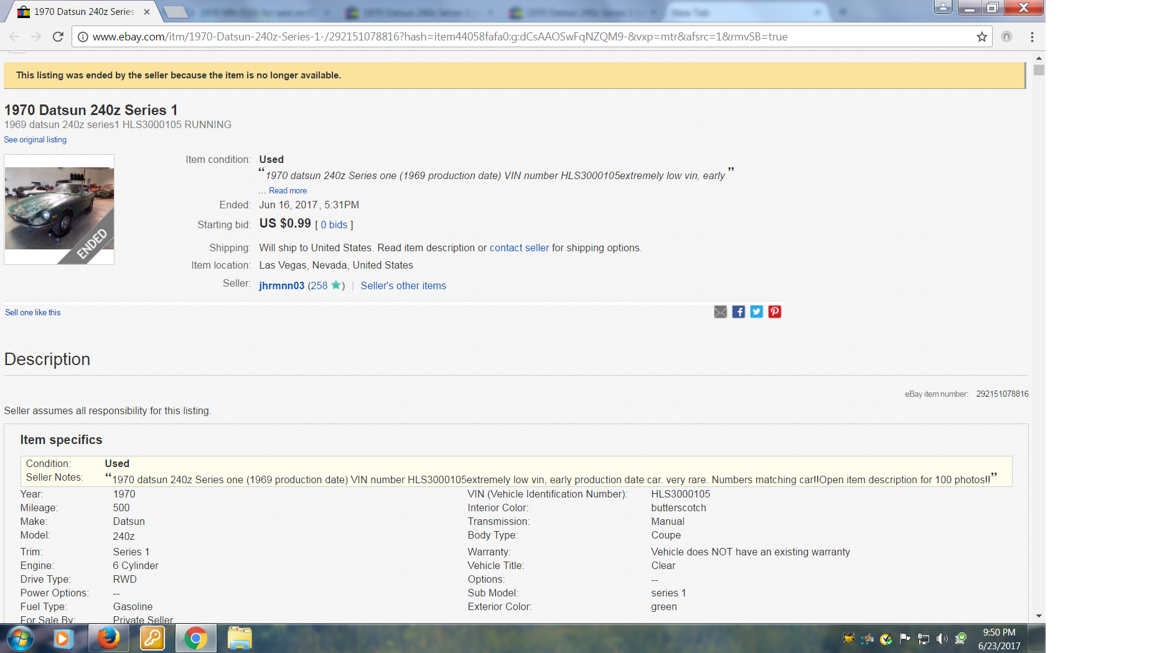This screenshot has width=1170, height=653.
Task: Share listing on Facebook
Action: [739, 312]
